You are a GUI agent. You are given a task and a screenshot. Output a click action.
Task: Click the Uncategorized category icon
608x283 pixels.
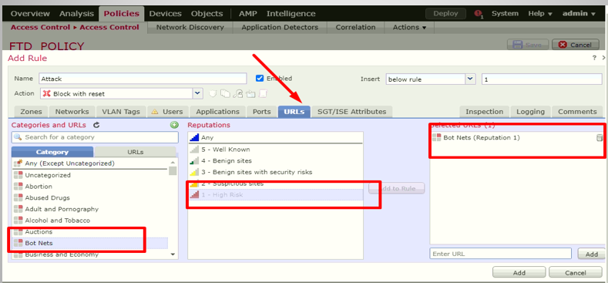18,175
